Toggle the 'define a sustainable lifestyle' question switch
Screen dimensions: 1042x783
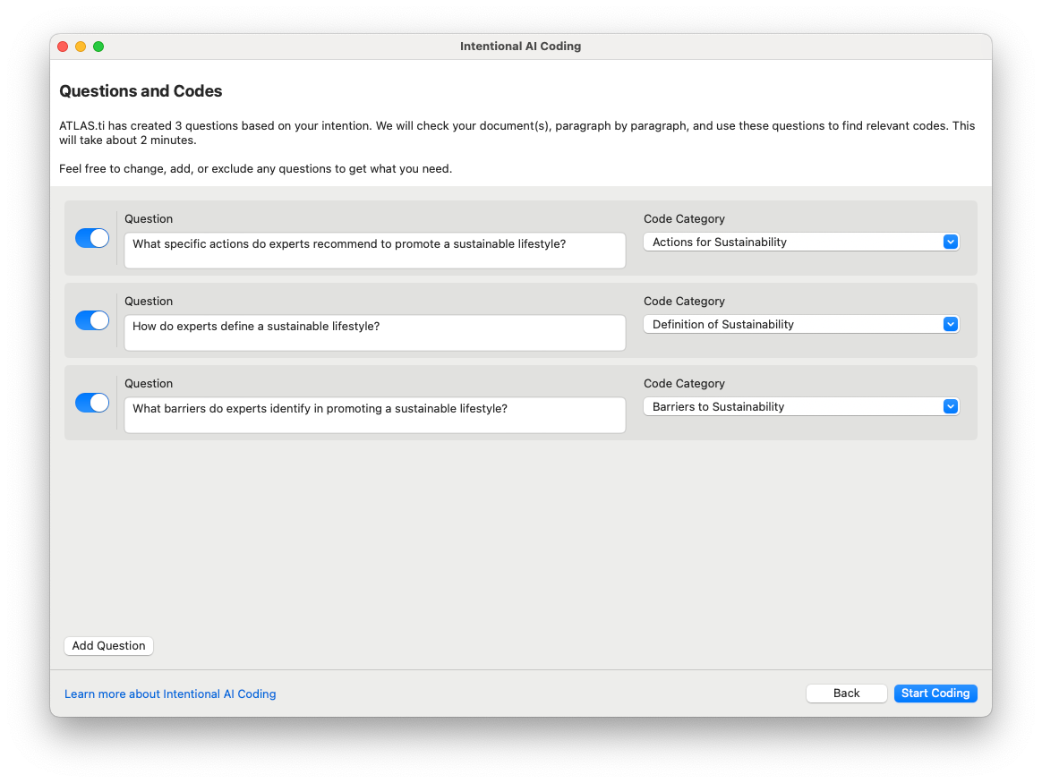pyautogui.click(x=91, y=320)
